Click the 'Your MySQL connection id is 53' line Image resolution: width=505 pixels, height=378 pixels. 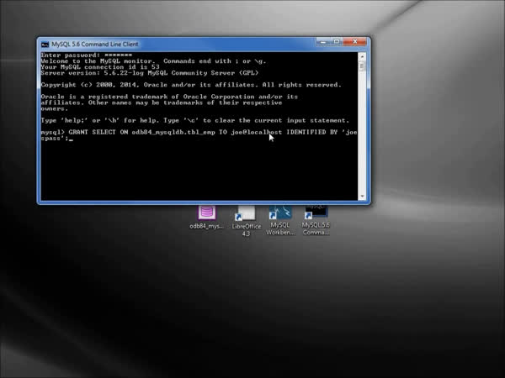coord(100,67)
